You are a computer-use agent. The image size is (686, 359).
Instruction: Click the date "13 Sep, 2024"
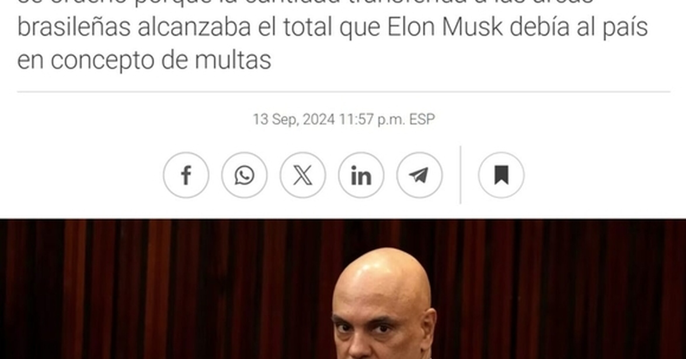[294, 119]
